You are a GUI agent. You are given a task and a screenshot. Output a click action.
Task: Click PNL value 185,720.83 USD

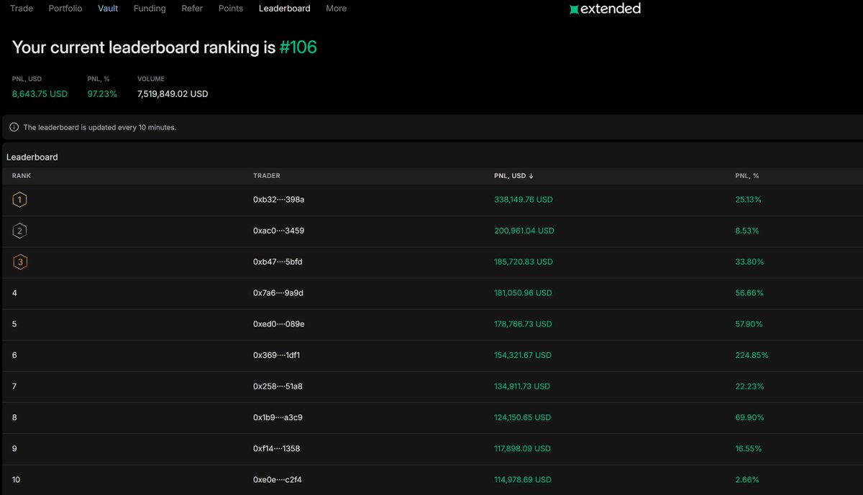pyautogui.click(x=524, y=262)
